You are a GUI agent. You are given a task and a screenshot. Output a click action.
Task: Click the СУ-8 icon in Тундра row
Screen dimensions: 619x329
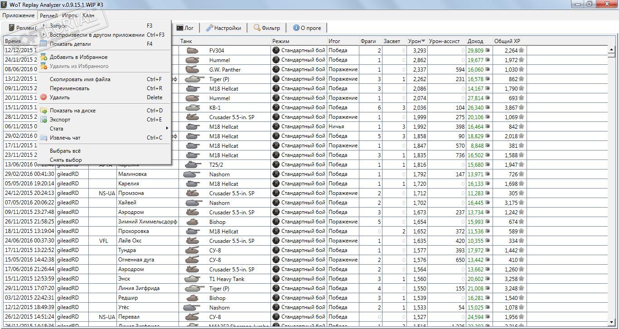click(193, 250)
